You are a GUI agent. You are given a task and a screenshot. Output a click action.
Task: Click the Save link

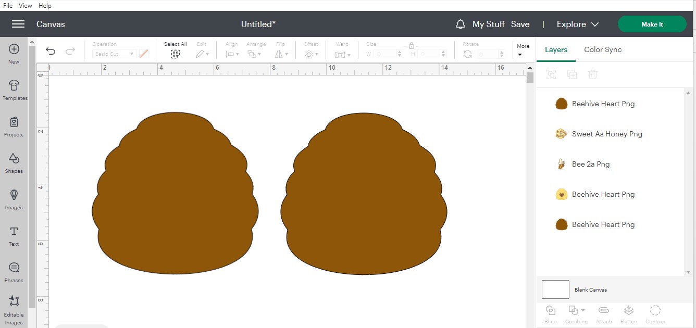[520, 24]
